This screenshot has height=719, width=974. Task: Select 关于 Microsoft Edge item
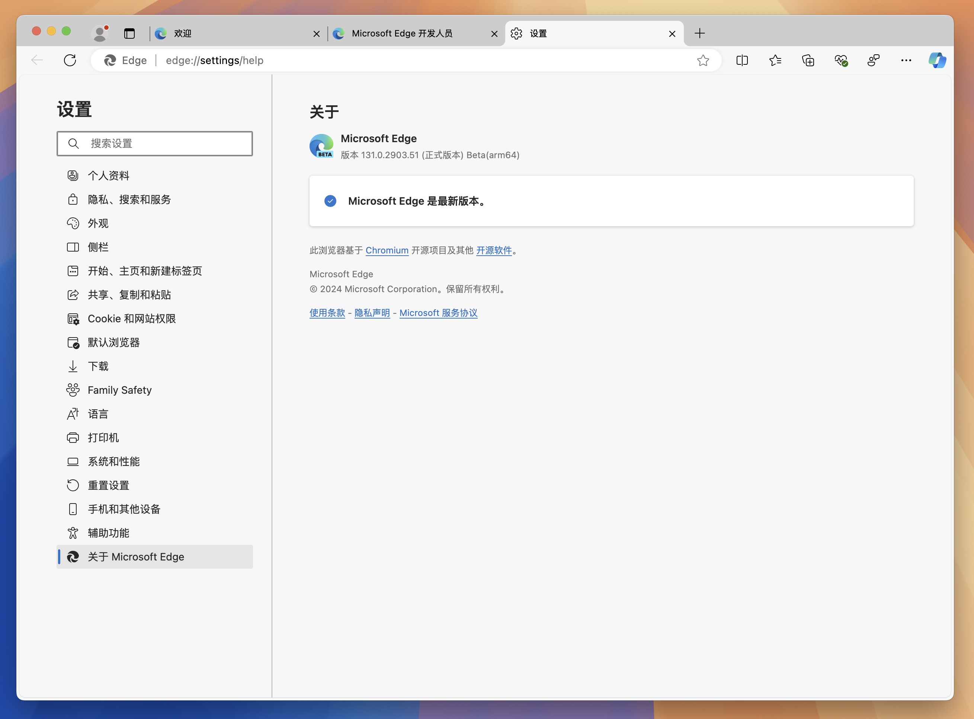click(154, 557)
